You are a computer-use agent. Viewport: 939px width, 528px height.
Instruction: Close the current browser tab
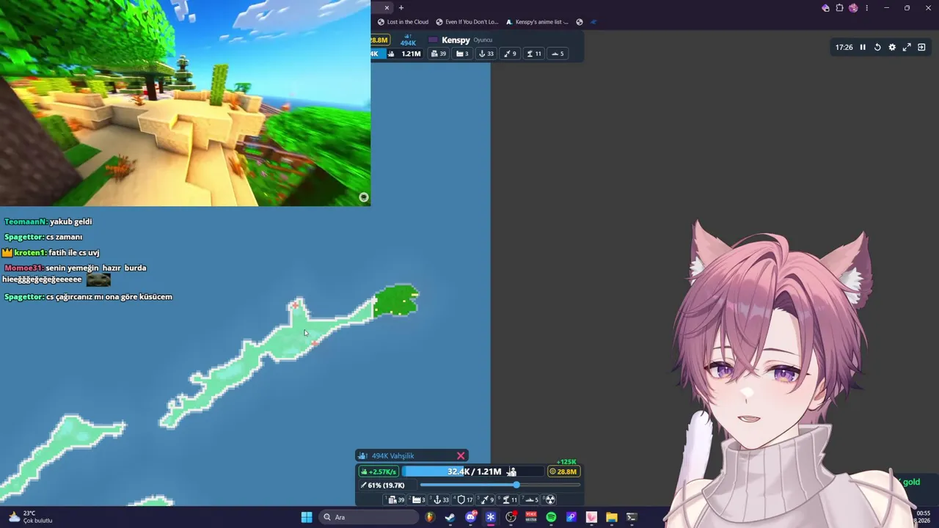pos(387,7)
